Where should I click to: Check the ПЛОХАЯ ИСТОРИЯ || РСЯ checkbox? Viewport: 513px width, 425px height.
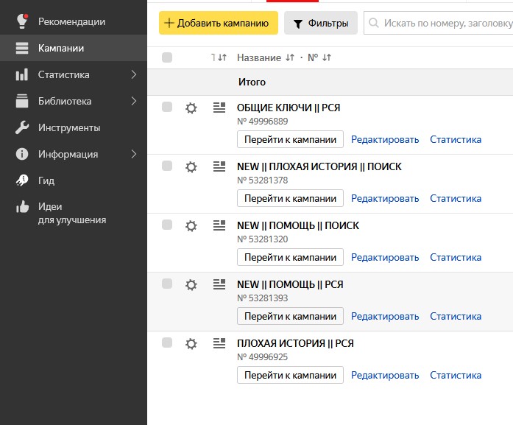pyautogui.click(x=167, y=343)
